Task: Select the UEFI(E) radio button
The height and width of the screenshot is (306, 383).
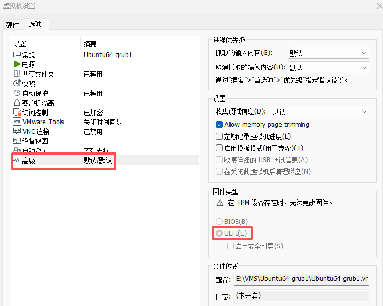Action: (219, 233)
